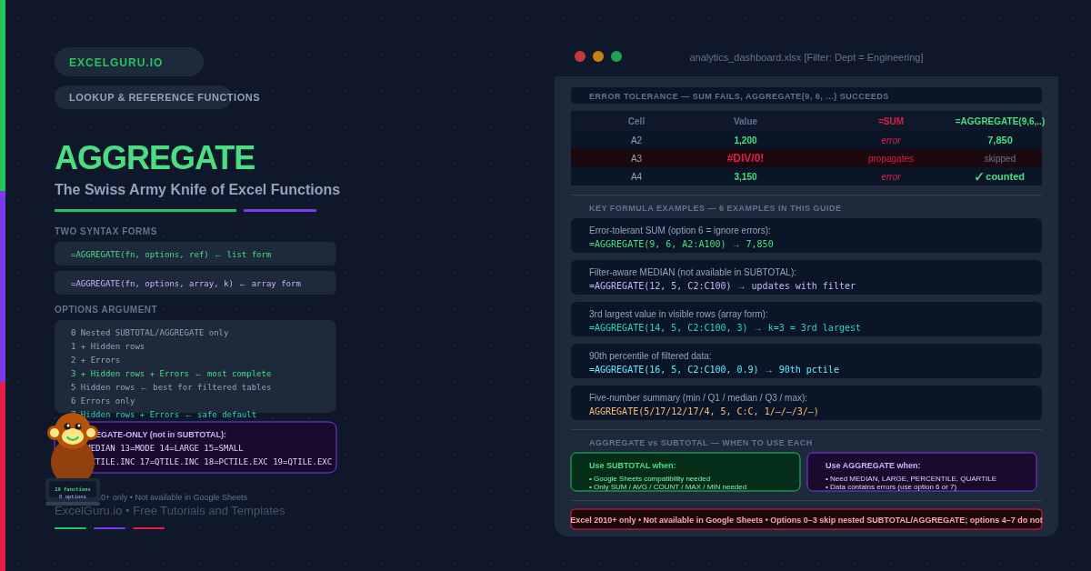Click the '=AGGREGATE(fn, options, array, k)' array form box
Screen dimensions: 1091x571
195,283
